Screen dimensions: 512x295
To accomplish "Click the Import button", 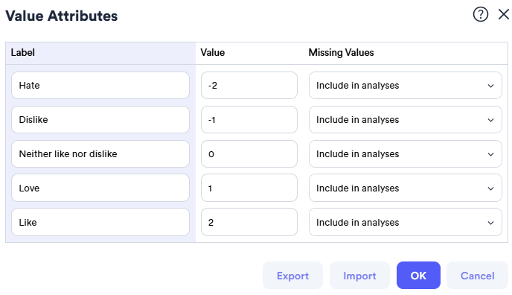I will pyautogui.click(x=359, y=276).
